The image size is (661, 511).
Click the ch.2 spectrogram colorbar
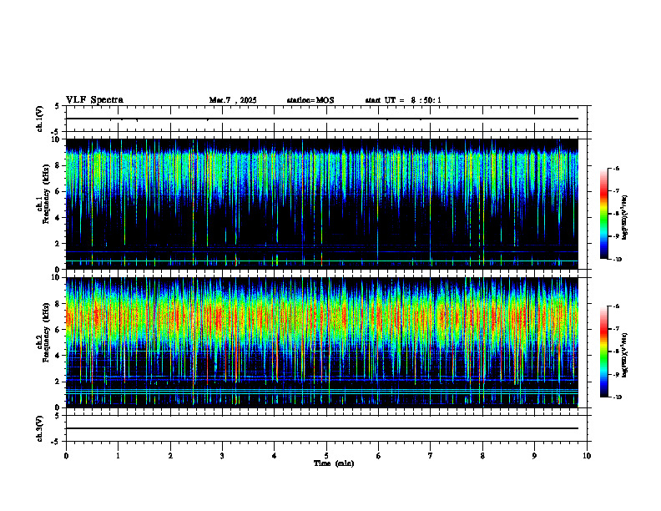pyautogui.click(x=603, y=352)
